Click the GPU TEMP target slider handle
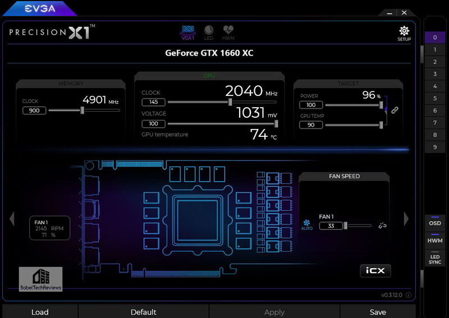Image resolution: width=449 pixels, height=318 pixels. click(x=381, y=125)
